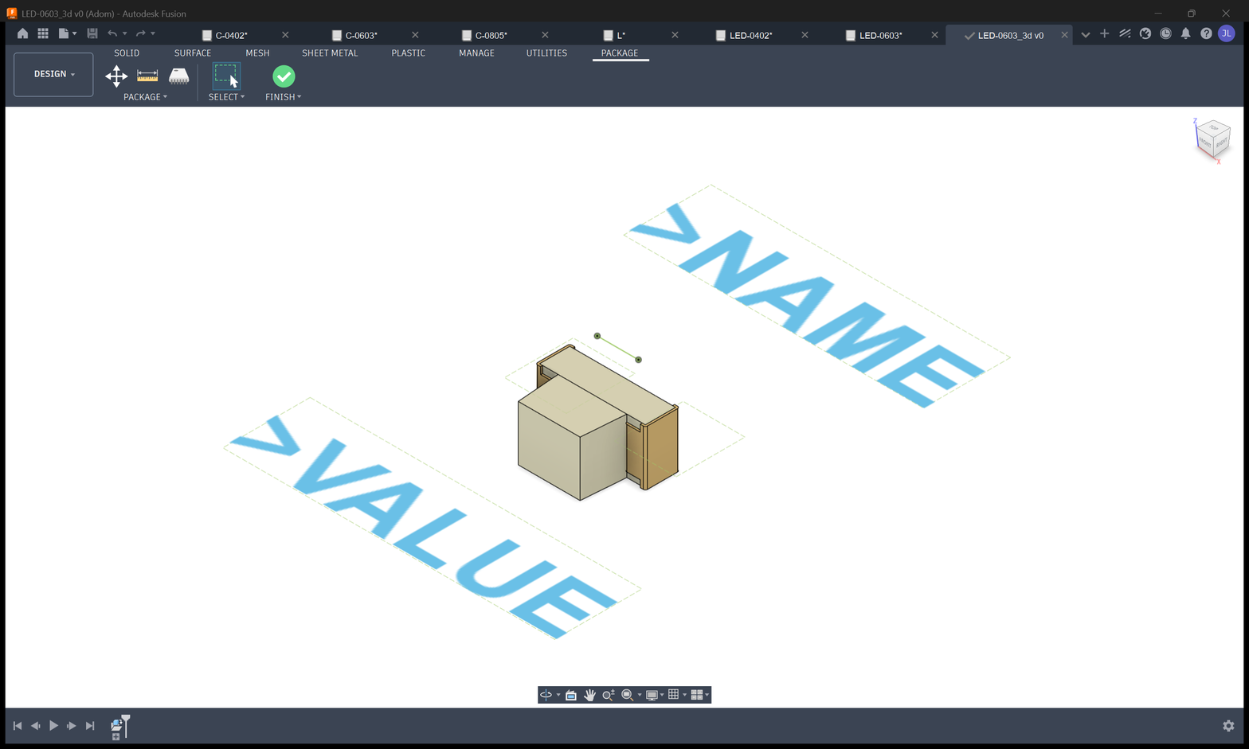Select the Move/Copy tool
1249x749 pixels.
(x=116, y=76)
